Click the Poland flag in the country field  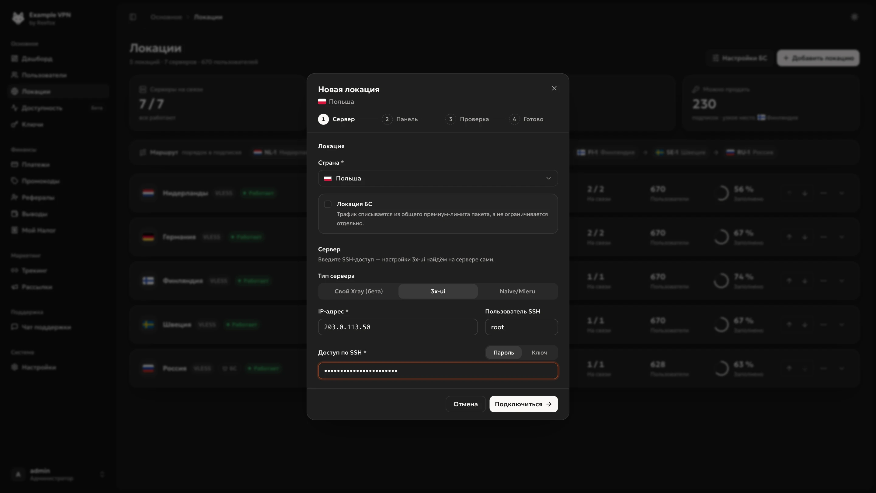point(328,178)
